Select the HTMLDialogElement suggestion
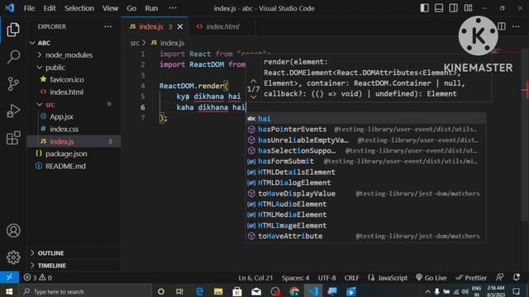The height and width of the screenshot is (297, 529). [x=365, y=182]
